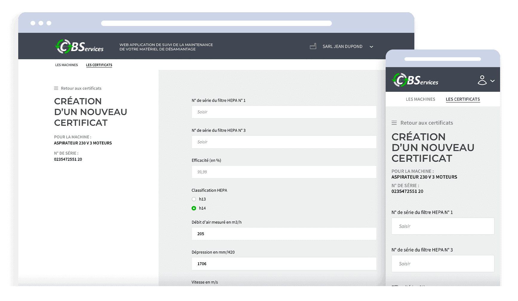Select the h14 classification radio button

click(194, 208)
